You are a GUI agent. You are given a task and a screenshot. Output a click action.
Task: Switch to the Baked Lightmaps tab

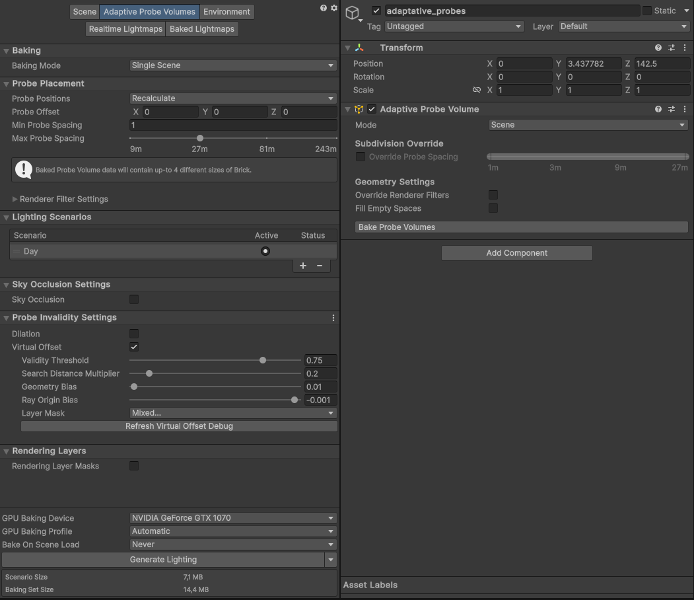(201, 28)
